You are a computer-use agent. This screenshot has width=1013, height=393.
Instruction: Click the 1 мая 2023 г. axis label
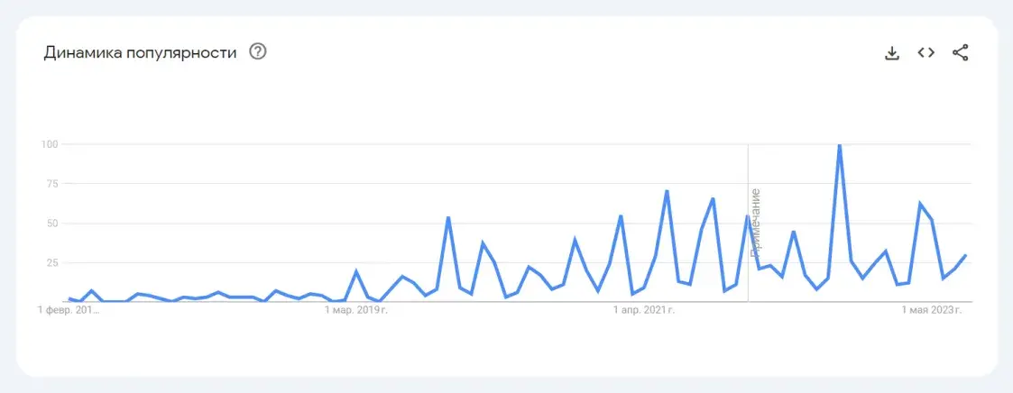click(x=932, y=310)
